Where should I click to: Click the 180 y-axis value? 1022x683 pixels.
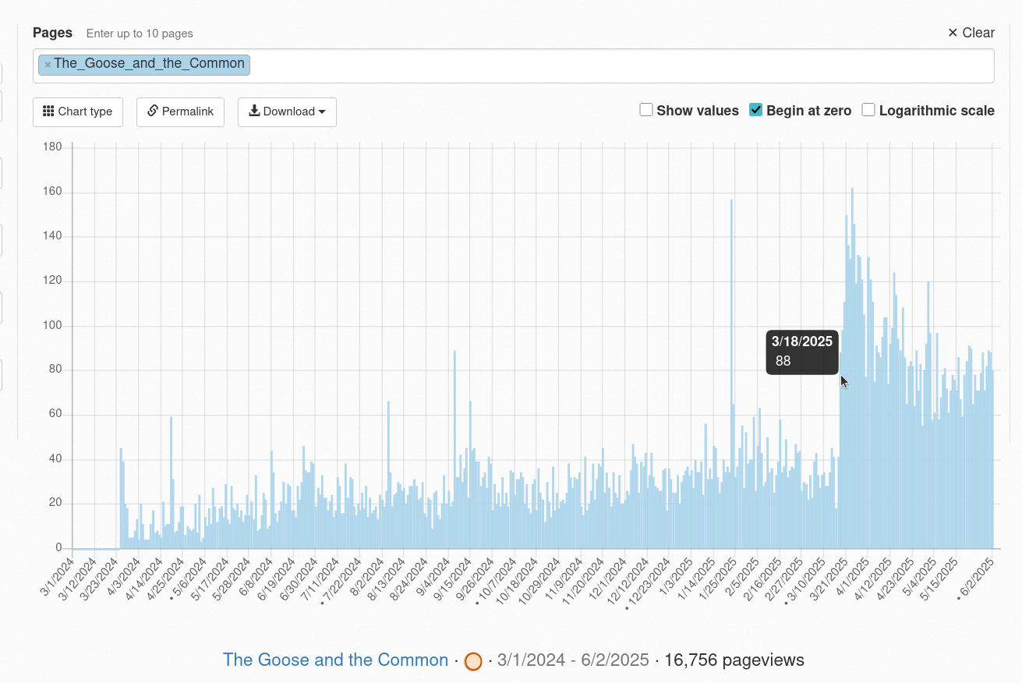[x=52, y=147]
